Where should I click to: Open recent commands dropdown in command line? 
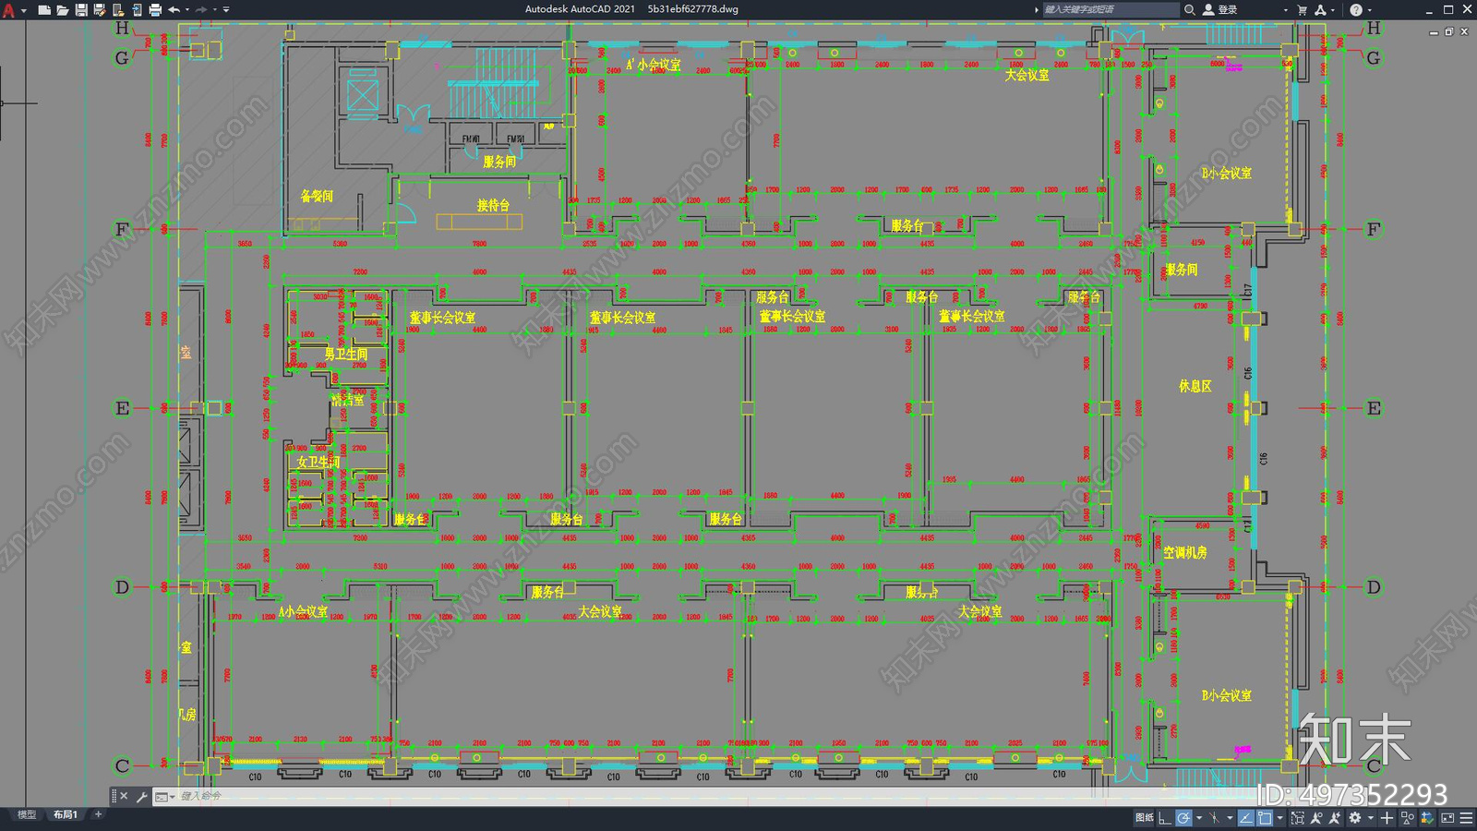[164, 796]
